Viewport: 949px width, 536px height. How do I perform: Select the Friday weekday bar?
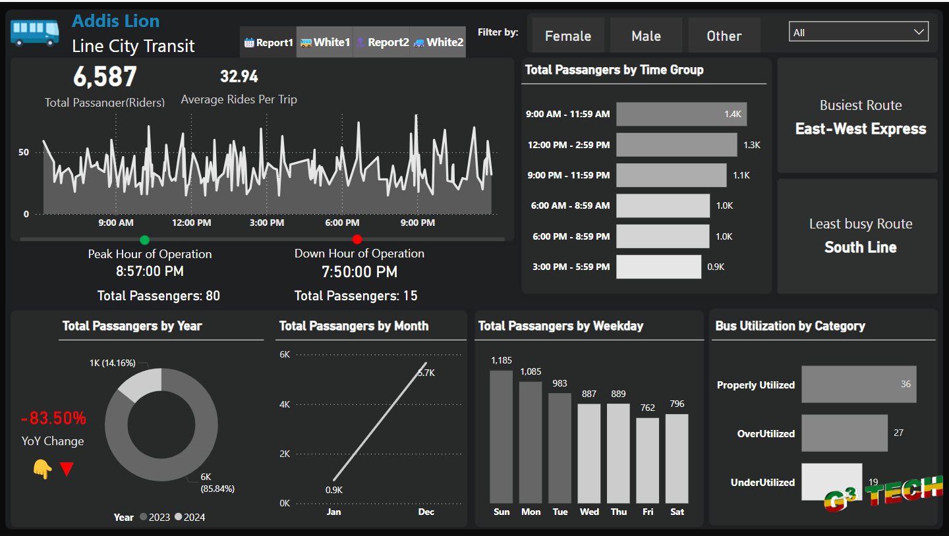(648, 460)
